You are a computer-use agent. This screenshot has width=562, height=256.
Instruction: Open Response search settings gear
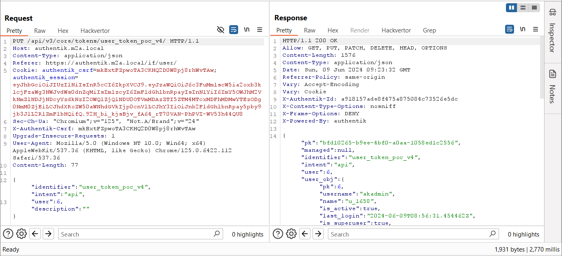click(x=291, y=234)
